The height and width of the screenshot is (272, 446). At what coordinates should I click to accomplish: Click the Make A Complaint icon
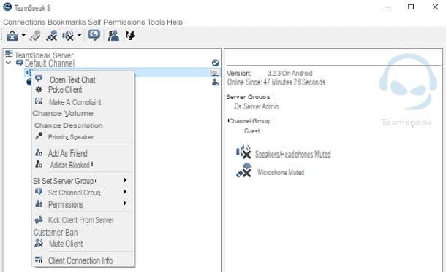[39, 101]
